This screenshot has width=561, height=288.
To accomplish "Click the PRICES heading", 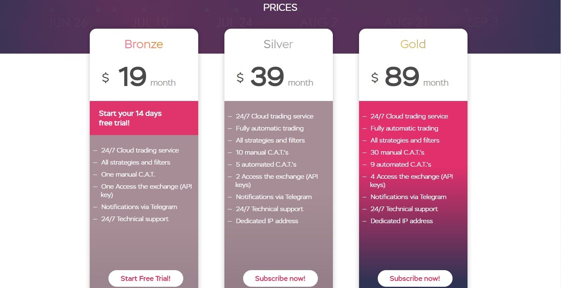I will click(x=280, y=7).
